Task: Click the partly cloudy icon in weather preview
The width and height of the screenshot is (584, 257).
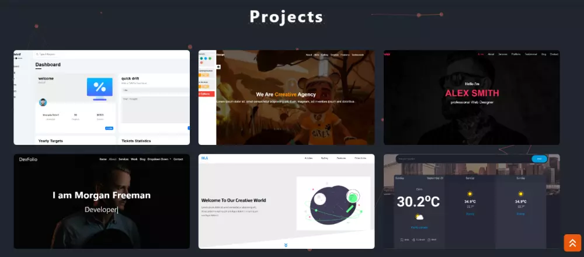Action: [419, 217]
